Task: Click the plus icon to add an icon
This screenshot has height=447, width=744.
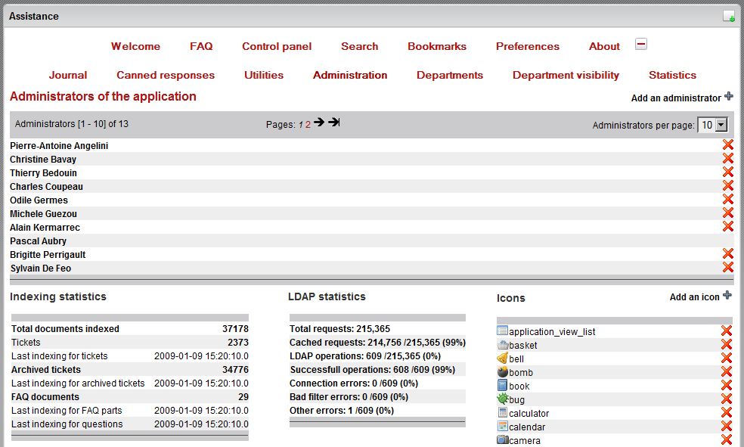Action: click(x=727, y=296)
